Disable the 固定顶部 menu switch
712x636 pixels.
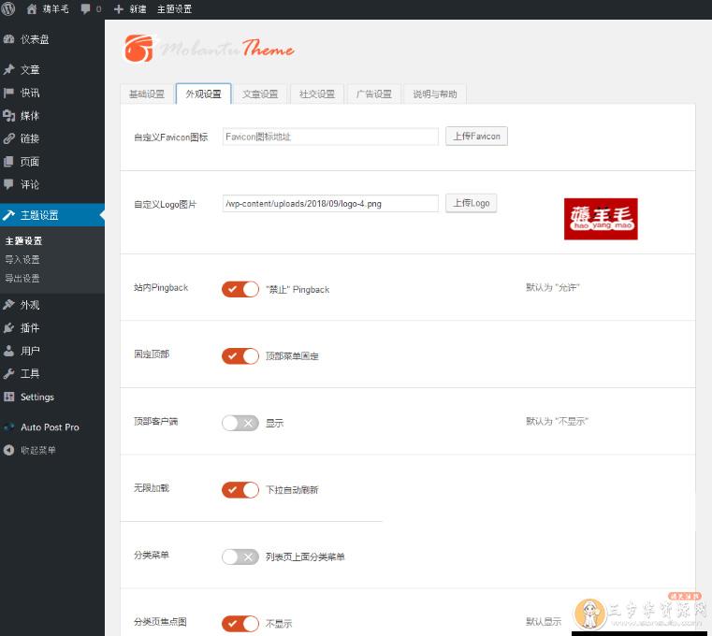[x=240, y=355]
